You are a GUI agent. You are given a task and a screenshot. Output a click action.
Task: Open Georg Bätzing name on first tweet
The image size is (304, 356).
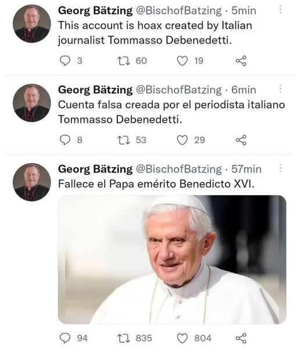[95, 10]
